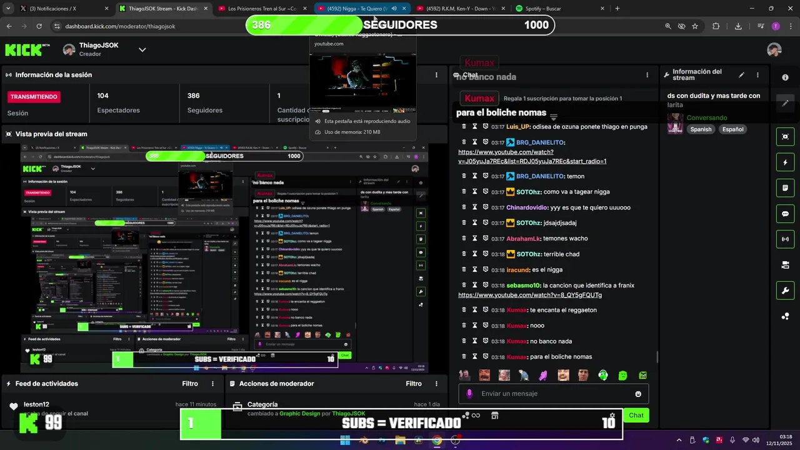Click Windows Start button on taskbar

(x=345, y=440)
